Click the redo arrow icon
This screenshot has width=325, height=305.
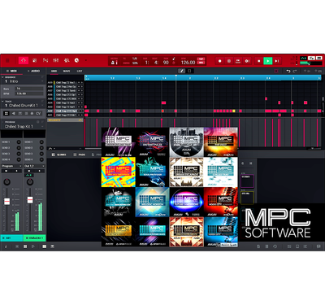tap(295, 71)
